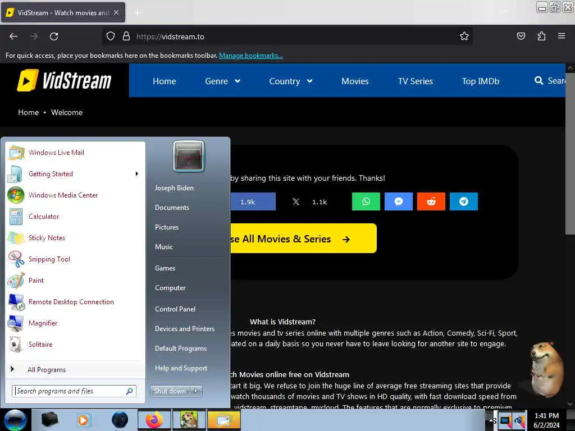Open the TV Series nav item

(x=415, y=81)
